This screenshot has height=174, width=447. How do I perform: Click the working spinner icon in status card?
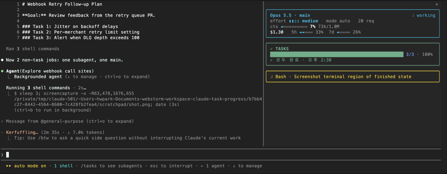[413, 15]
